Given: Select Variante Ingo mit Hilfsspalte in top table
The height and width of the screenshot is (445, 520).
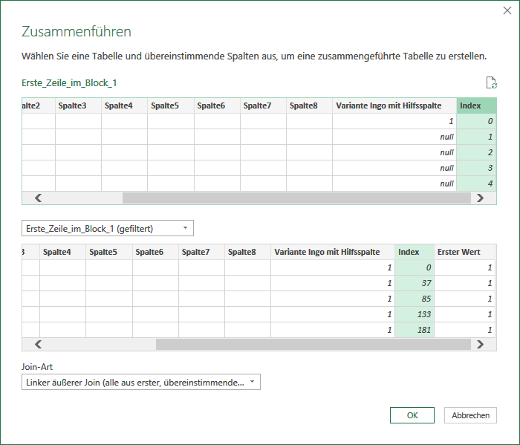Looking at the screenshot, I should [x=394, y=105].
